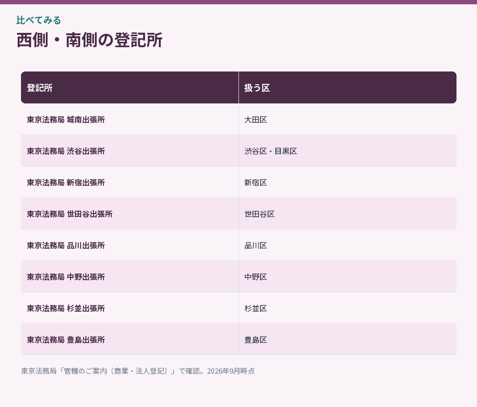
Task: Click the 世田谷区 cell
Action: tap(348, 214)
